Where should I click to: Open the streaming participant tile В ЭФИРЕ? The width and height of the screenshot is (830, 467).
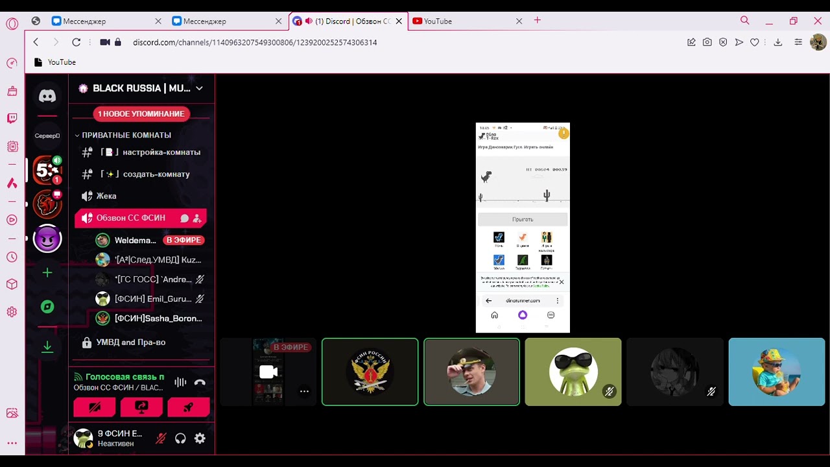point(268,372)
